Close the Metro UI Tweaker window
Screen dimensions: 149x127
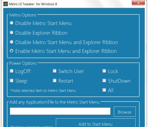click(138, 2)
